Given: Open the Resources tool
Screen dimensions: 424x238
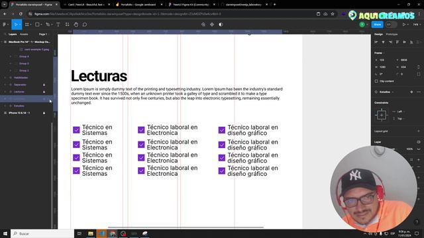Looking at the screenshot, I should (67, 24).
